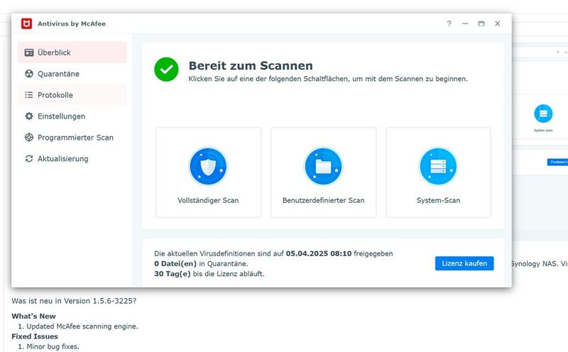The width and height of the screenshot is (568, 352).
Task: Open the help question mark icon
Action: 449,23
